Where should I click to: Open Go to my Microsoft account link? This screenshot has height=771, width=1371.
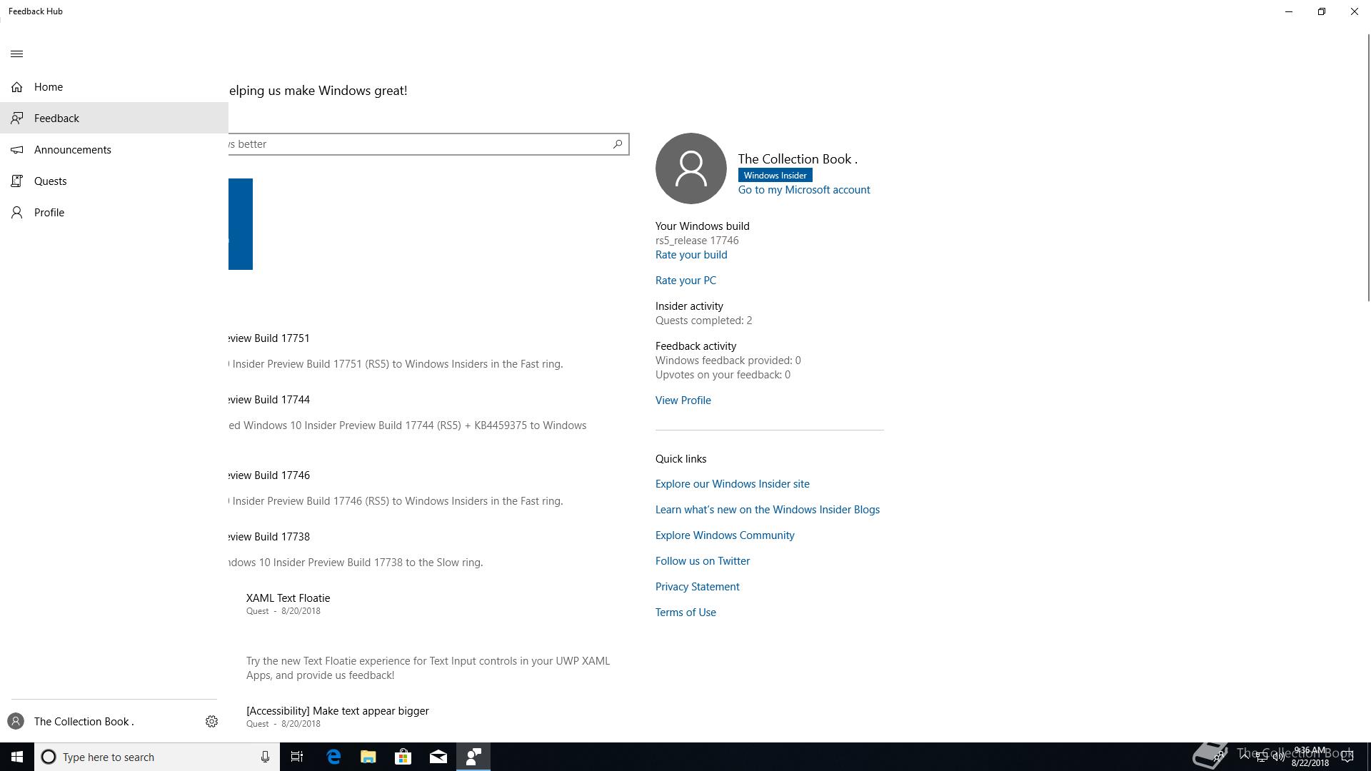tap(804, 190)
